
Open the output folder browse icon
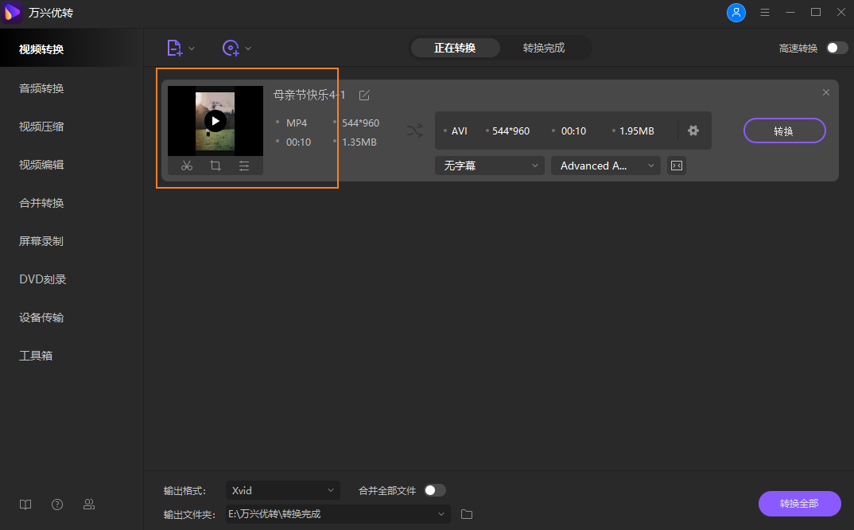coord(466,514)
